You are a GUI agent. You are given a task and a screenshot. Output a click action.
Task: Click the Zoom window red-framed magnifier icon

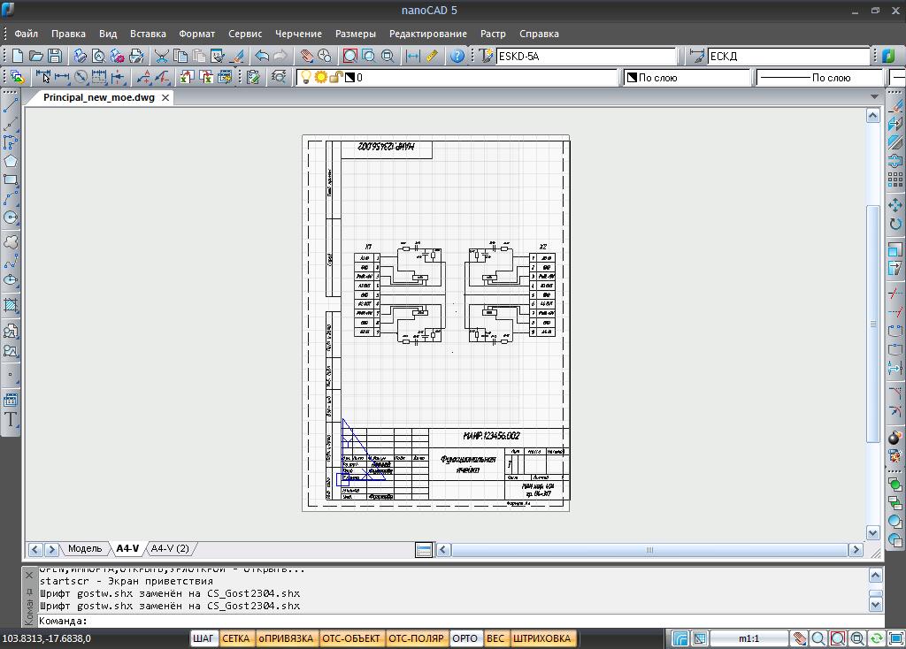pos(350,56)
